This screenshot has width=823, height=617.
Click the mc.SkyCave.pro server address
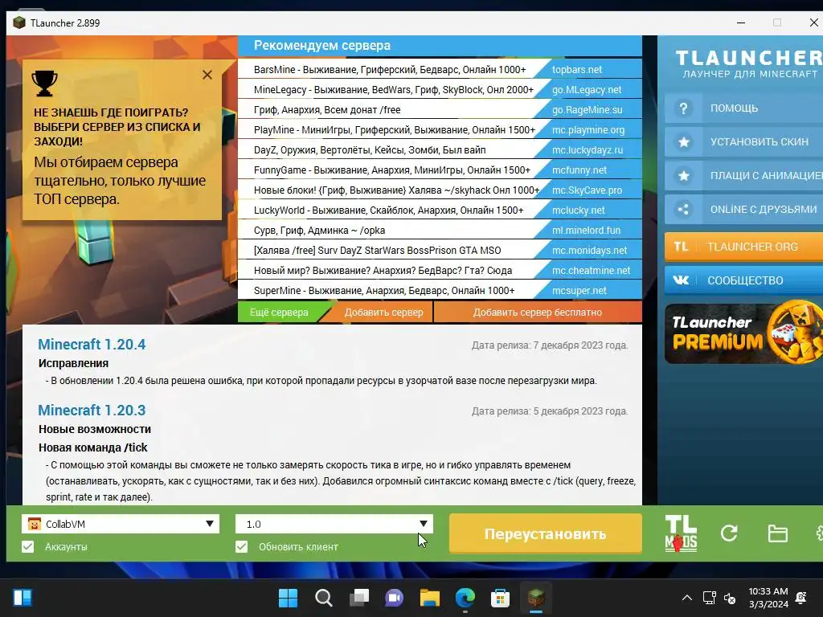[587, 190]
